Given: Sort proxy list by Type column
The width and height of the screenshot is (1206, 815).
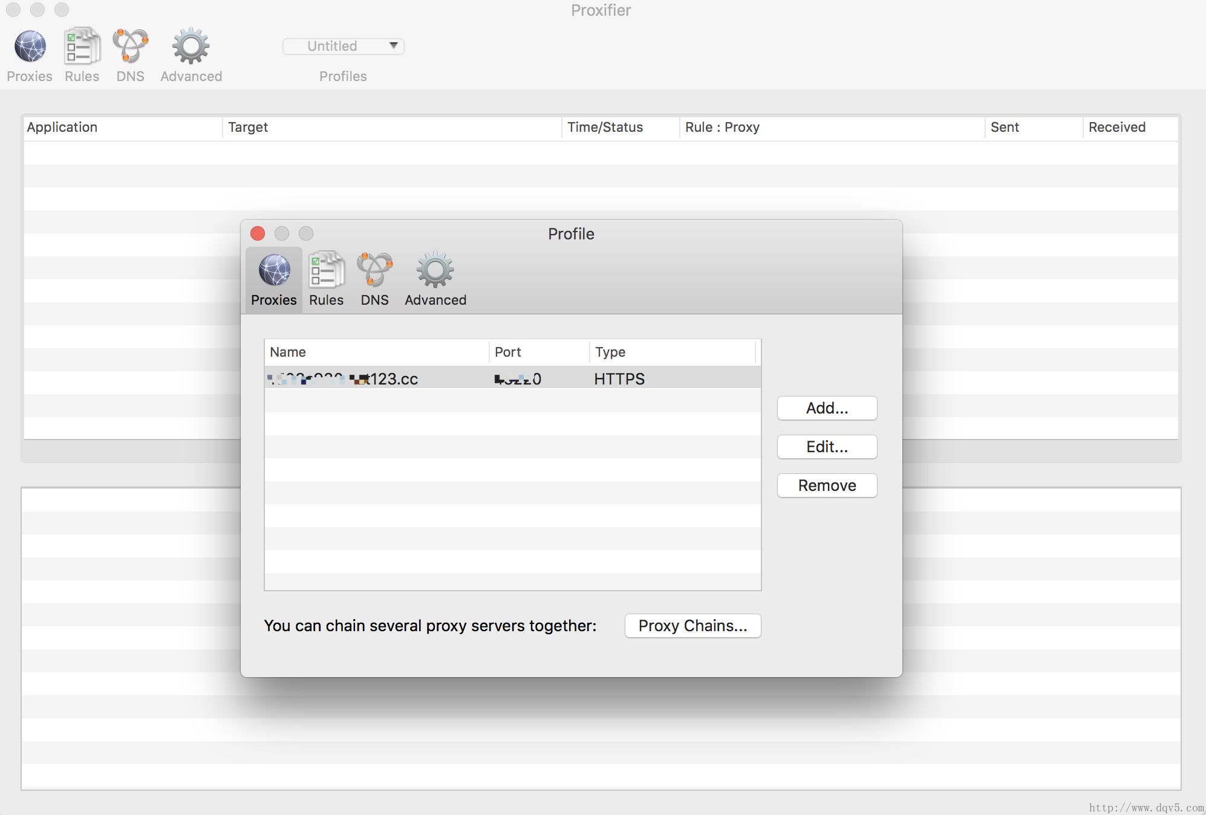Looking at the screenshot, I should 673,352.
